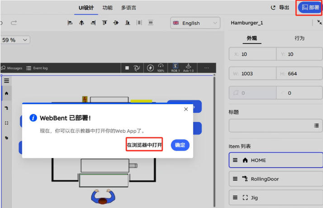Image resolution: width=323 pixels, height=208 pixels.
Task: Click the 导出 export icon
Action: [273, 8]
